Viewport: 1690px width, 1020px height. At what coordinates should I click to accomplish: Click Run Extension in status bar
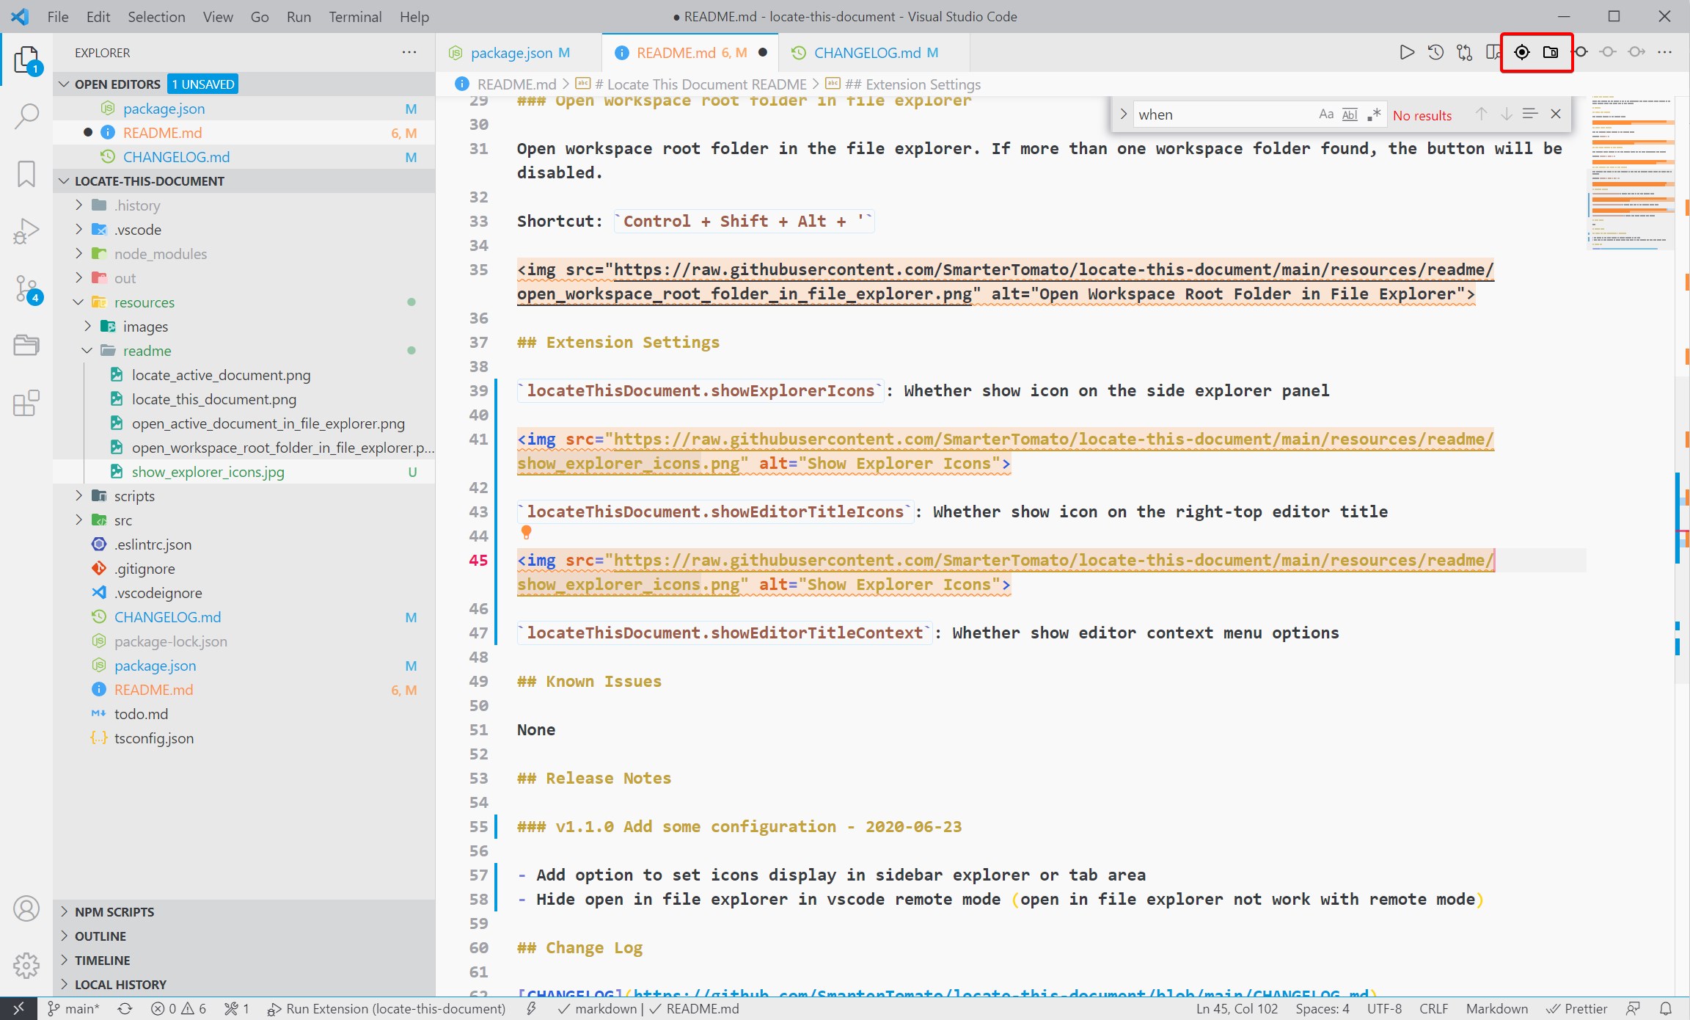(387, 1009)
